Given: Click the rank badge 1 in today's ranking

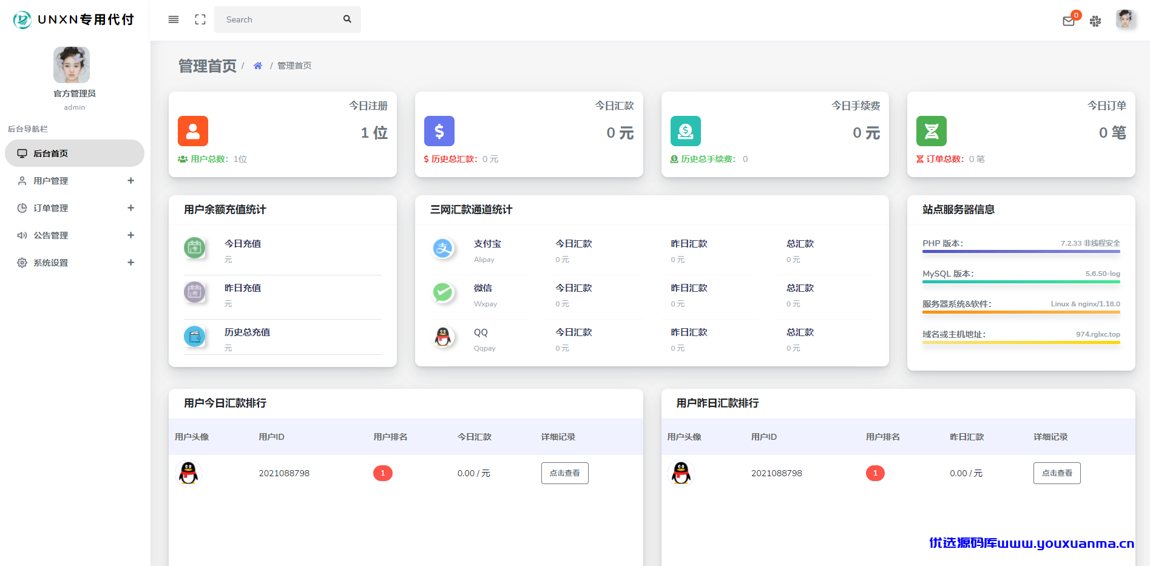Looking at the screenshot, I should point(383,473).
